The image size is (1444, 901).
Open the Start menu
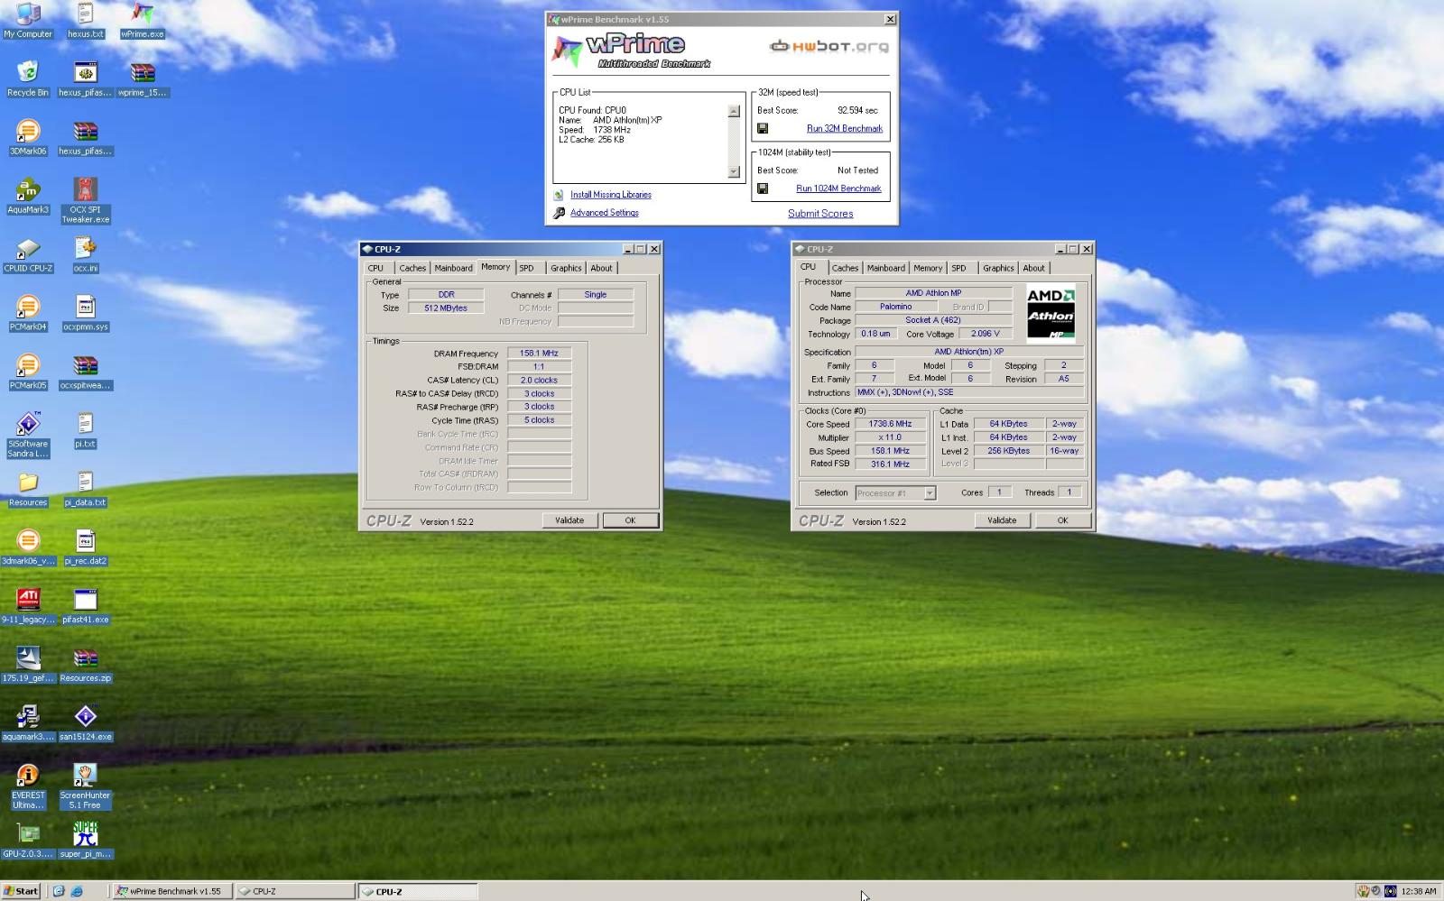21,891
